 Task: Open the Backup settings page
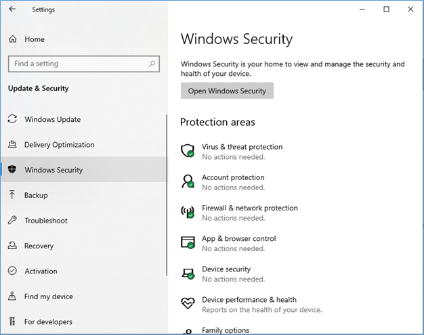[84, 195]
